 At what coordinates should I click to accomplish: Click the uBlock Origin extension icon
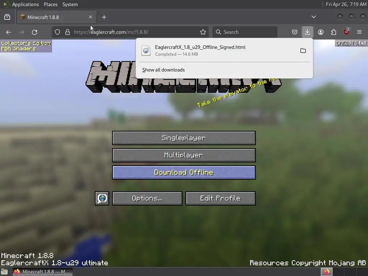pyautogui.click(x=346, y=32)
